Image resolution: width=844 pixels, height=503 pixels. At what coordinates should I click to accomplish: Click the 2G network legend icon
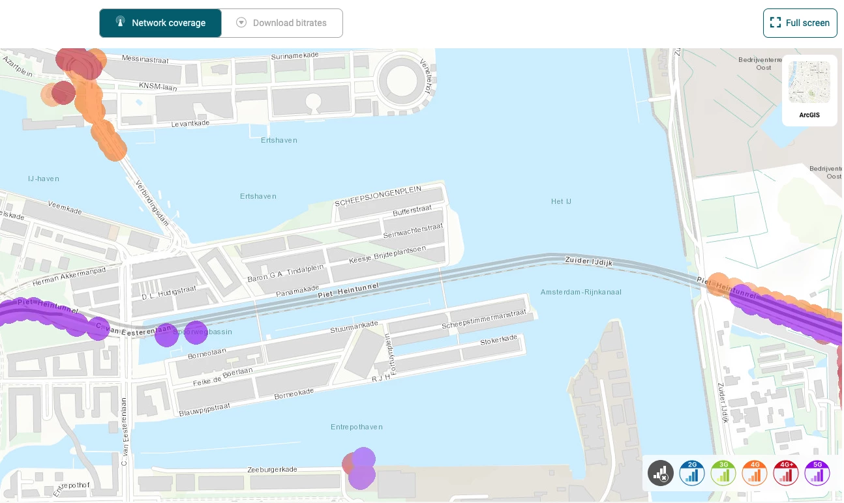click(692, 473)
